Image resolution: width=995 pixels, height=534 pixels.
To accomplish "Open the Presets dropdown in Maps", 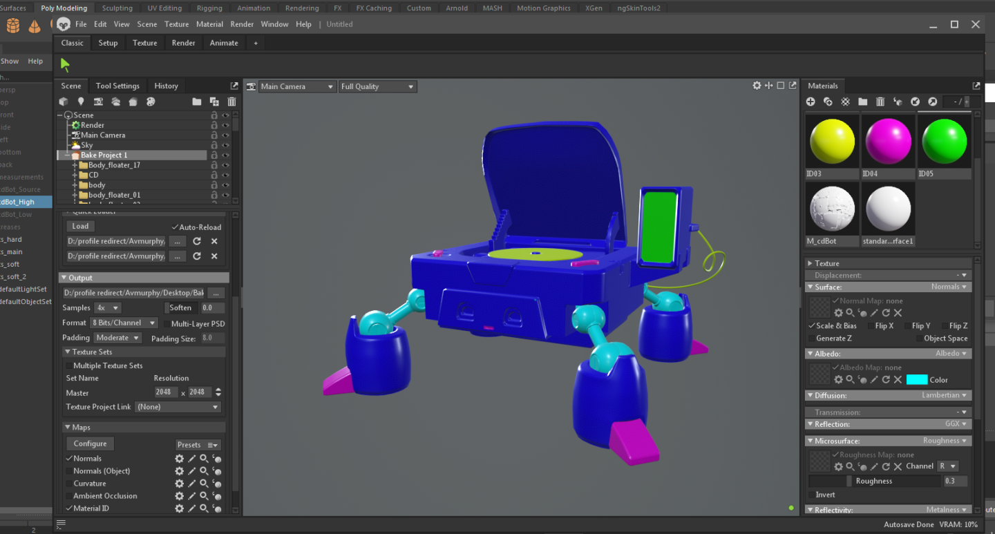I will (198, 445).
